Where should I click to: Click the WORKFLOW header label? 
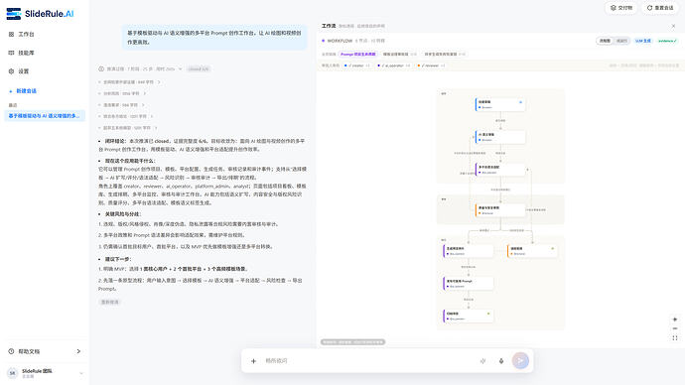[340, 41]
